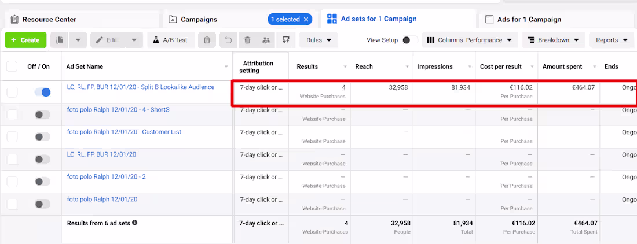Switch on the foto polo Ralph 12/01/20 ad set
This screenshot has width=637, height=244.
43,204
